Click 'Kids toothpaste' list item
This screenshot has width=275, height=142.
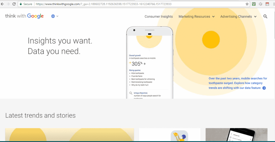(138, 73)
